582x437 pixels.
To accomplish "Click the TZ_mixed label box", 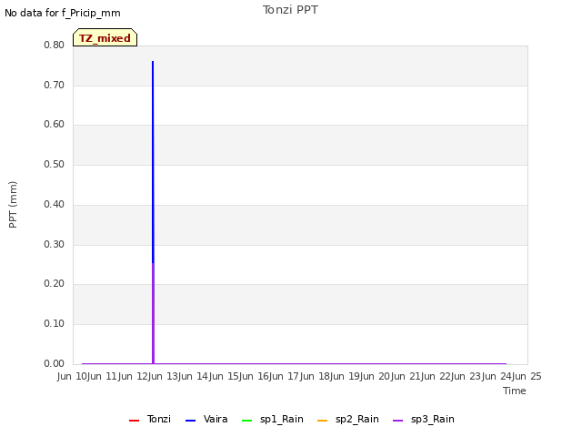I will pyautogui.click(x=105, y=37).
